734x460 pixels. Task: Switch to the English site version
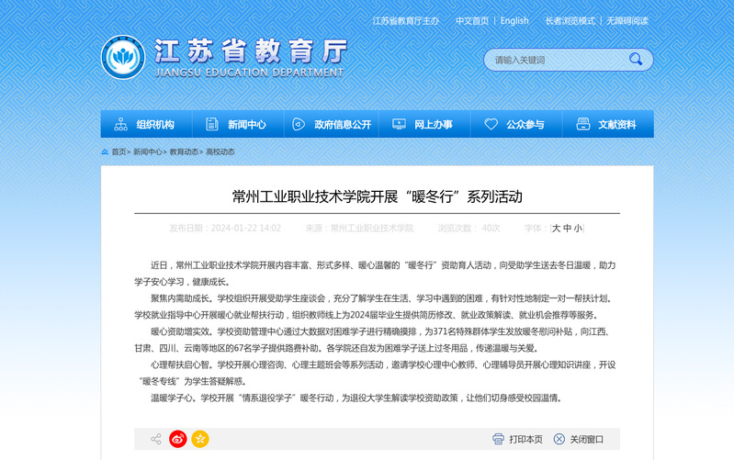(x=514, y=20)
